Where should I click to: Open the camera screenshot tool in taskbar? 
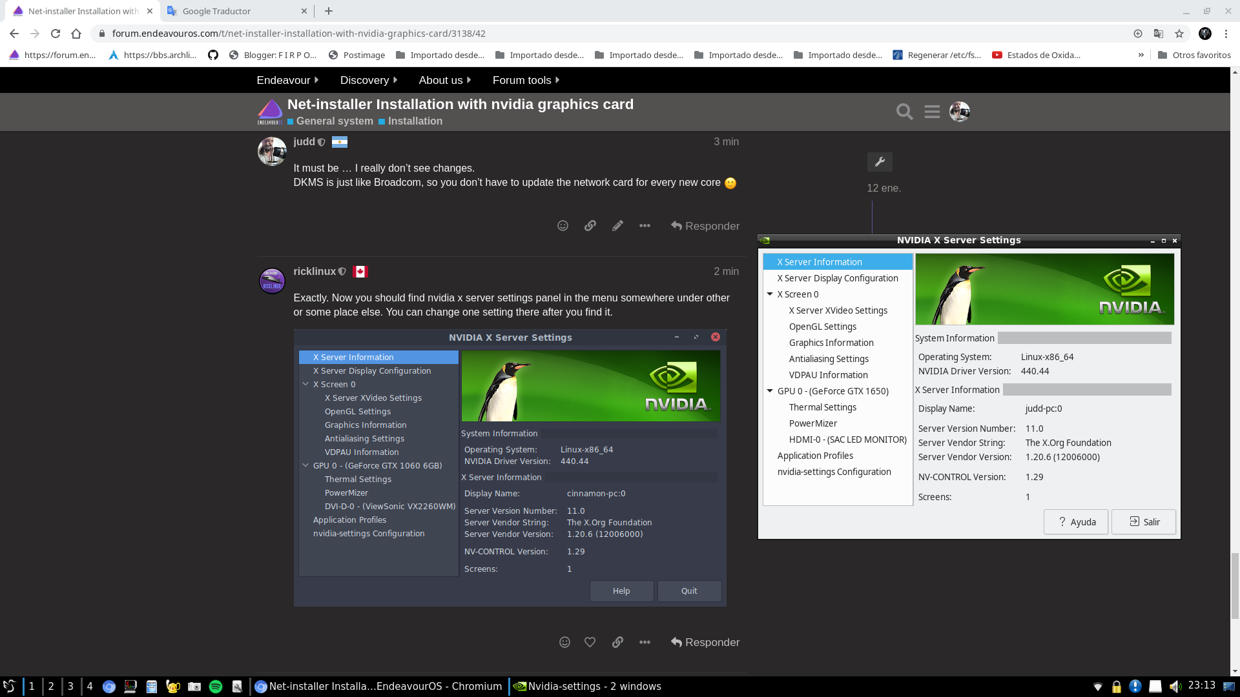pos(194,687)
